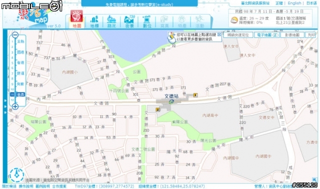Open the 路況 traffic conditions tab
This screenshot has width=320, height=189.
111,21
